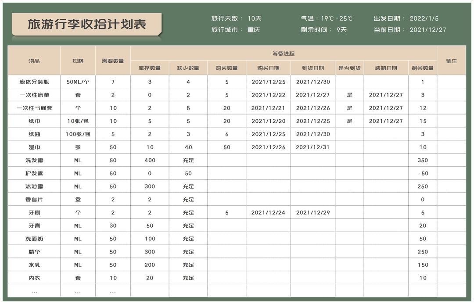
Task: Select the 备注 column header
Action: (x=451, y=61)
